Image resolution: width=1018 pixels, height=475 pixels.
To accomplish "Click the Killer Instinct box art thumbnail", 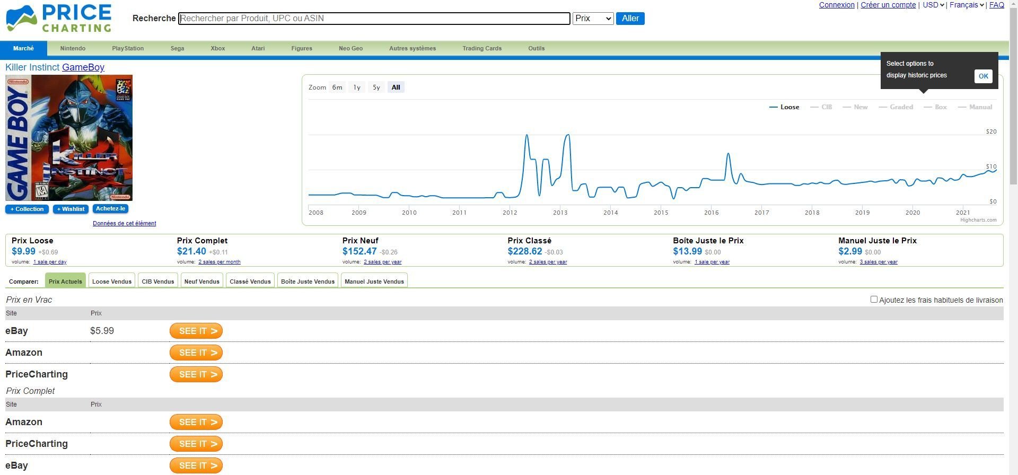I will click(x=69, y=138).
